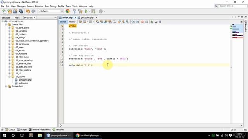248x139 pixels.
Task: Open the Output window button
Action: pos(10,130)
